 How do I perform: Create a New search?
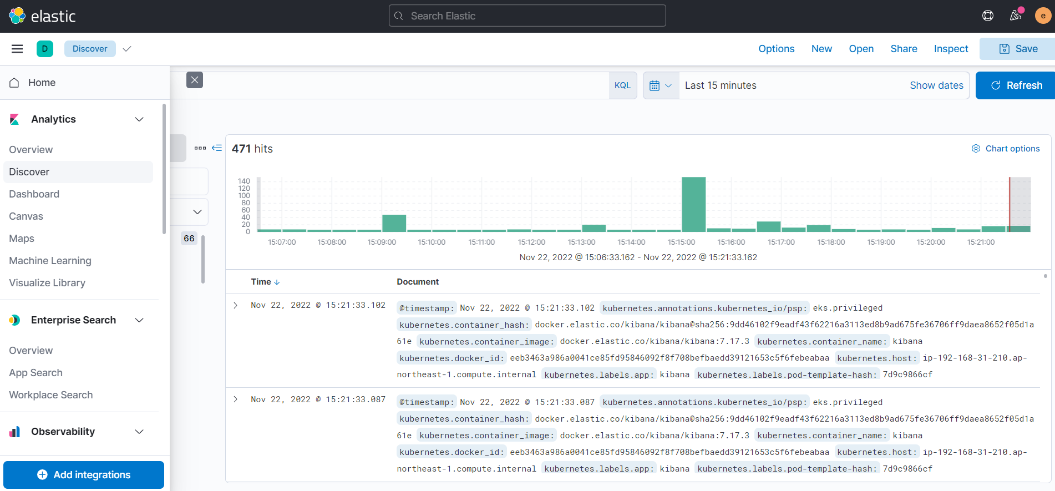[x=821, y=49]
